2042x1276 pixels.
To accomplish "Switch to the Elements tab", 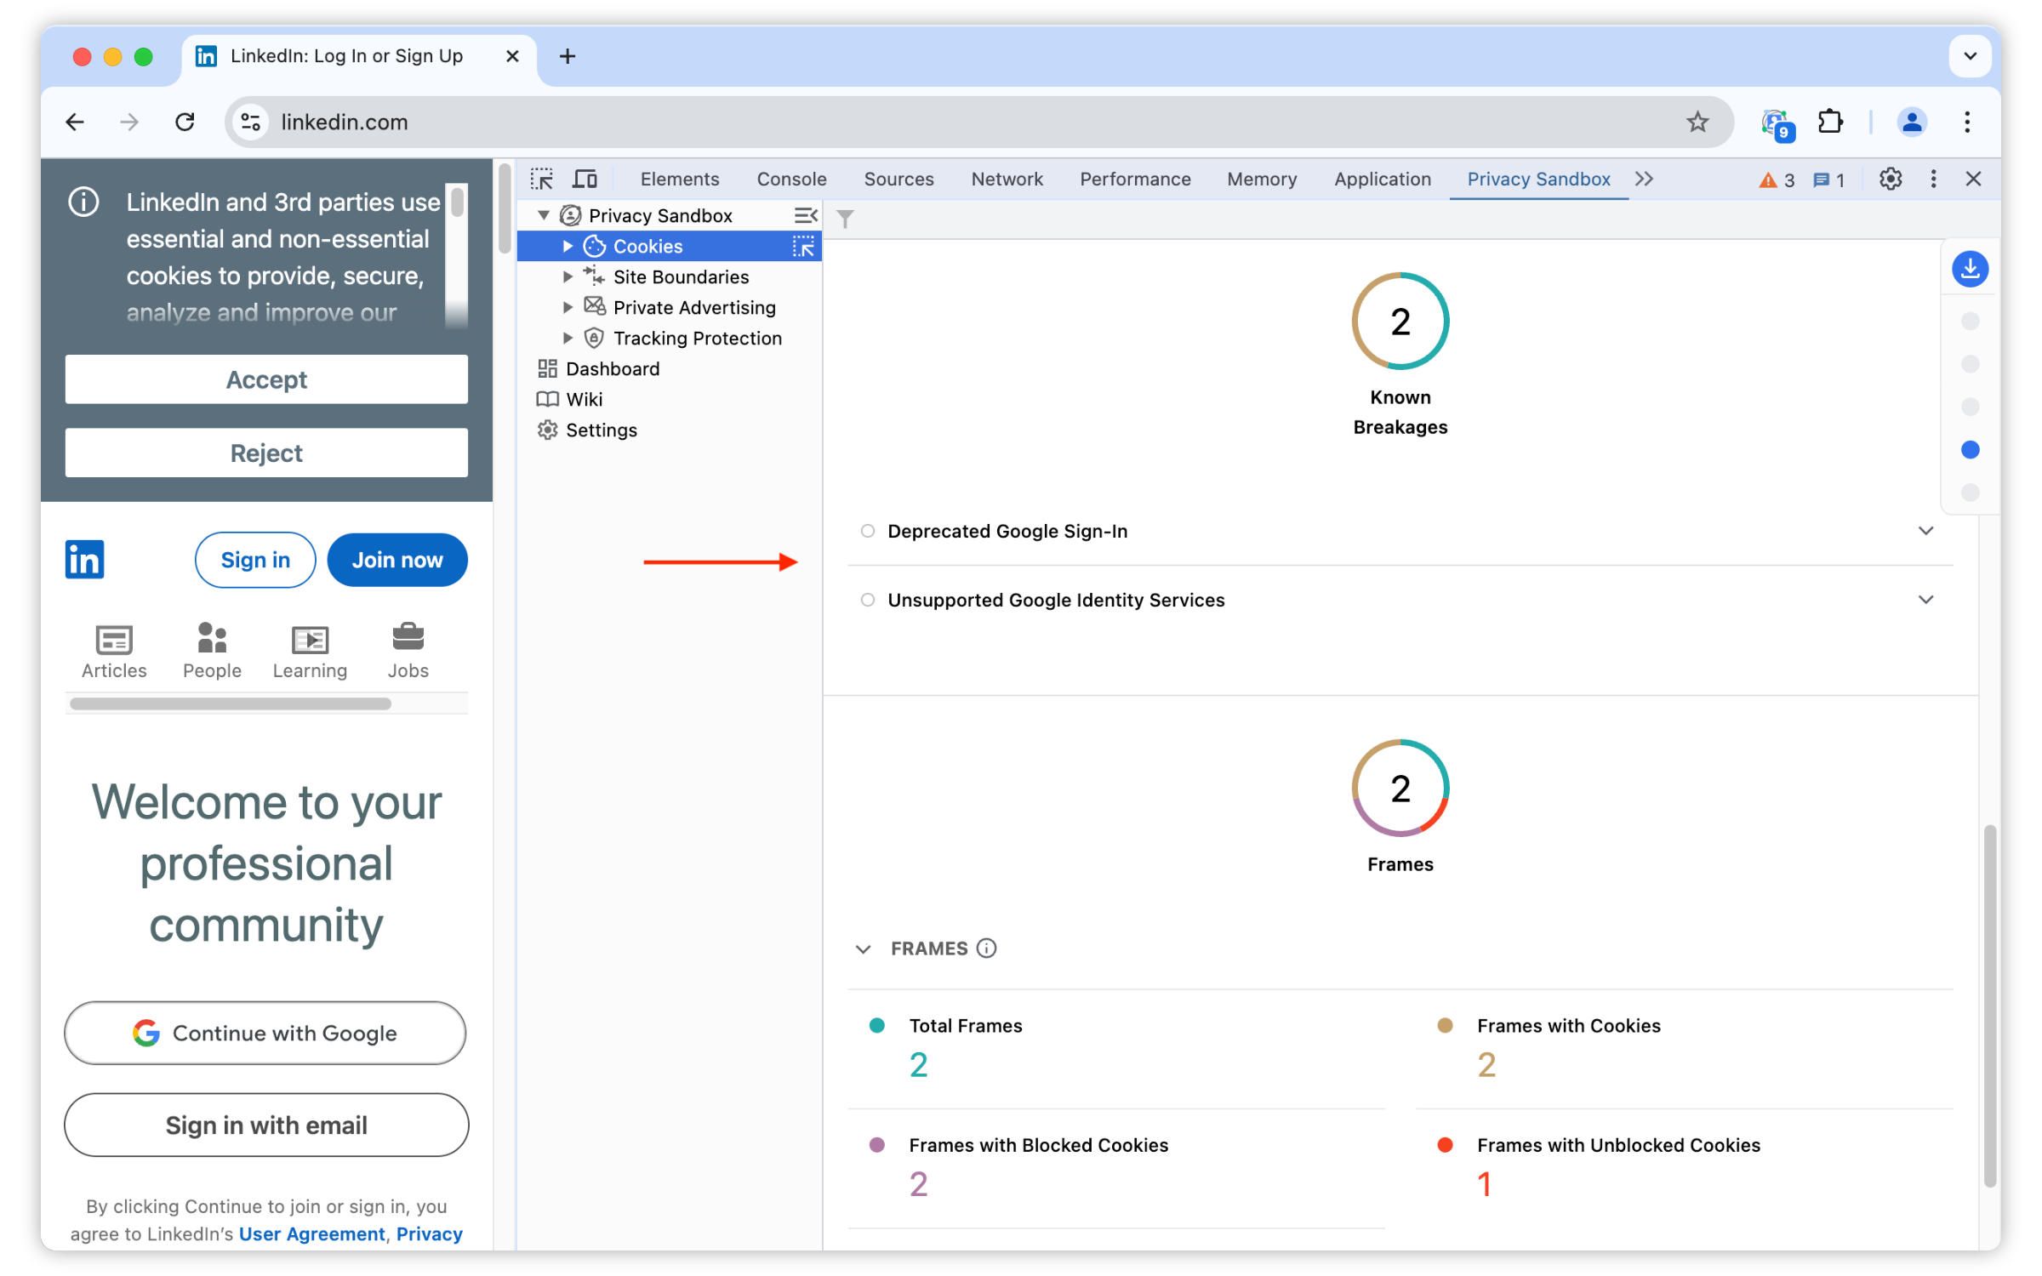I will 679,179.
